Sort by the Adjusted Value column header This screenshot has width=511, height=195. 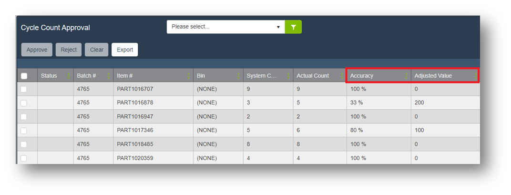click(x=433, y=76)
